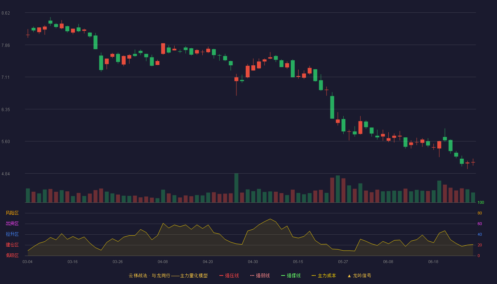Image resolution: width=497 pixels, height=284 pixels.
Task: Click the green 强撑线 legend line marker
Action: coord(283,275)
